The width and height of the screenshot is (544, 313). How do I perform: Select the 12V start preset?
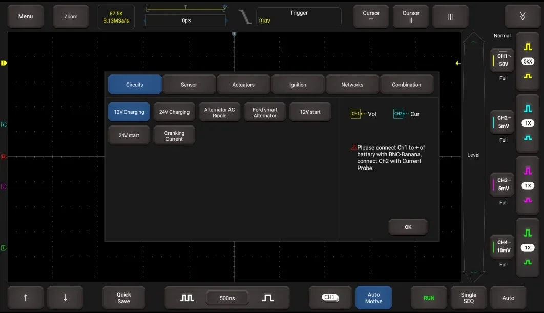point(310,112)
